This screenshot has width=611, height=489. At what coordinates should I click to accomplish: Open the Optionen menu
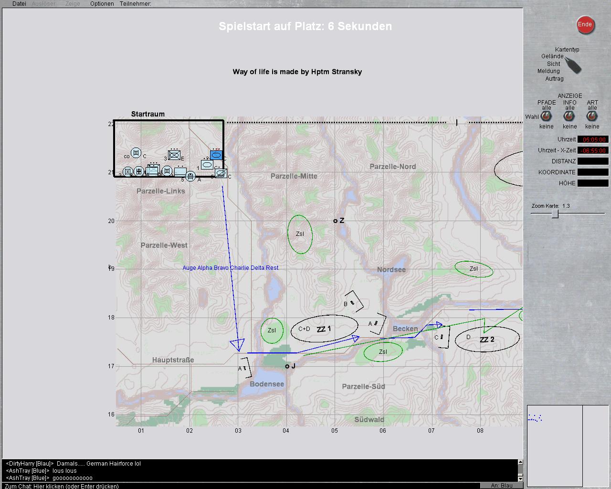102,4
